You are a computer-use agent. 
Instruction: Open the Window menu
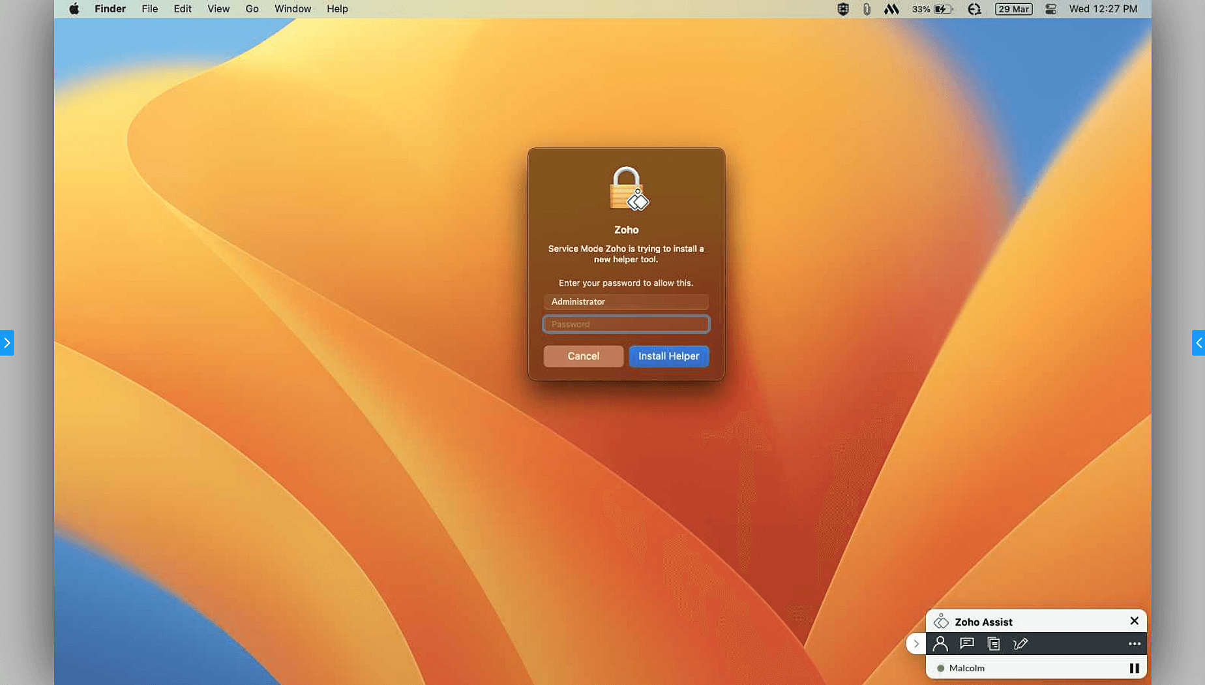[292, 8]
